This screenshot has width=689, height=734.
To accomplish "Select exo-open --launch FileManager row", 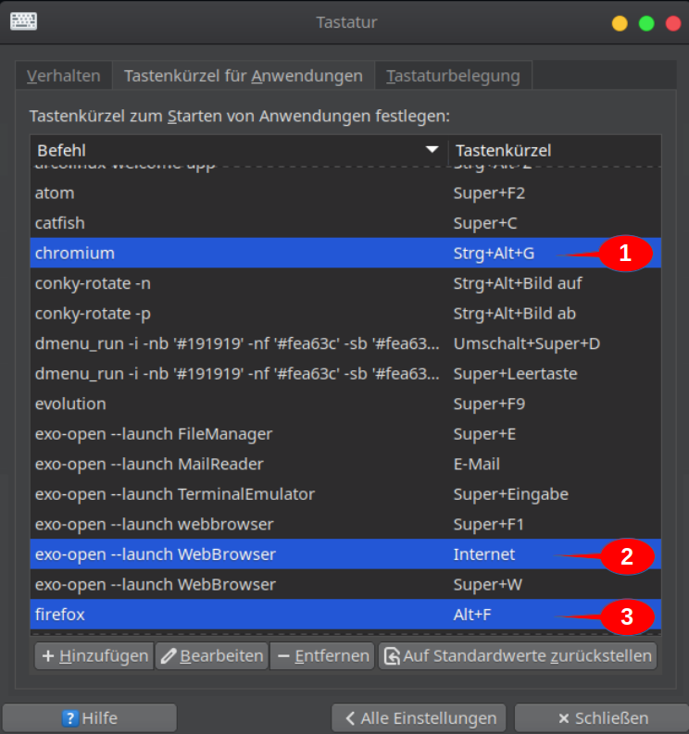I will [x=345, y=433].
